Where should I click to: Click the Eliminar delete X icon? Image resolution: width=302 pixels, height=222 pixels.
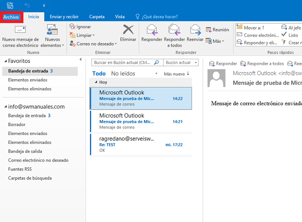(128, 30)
